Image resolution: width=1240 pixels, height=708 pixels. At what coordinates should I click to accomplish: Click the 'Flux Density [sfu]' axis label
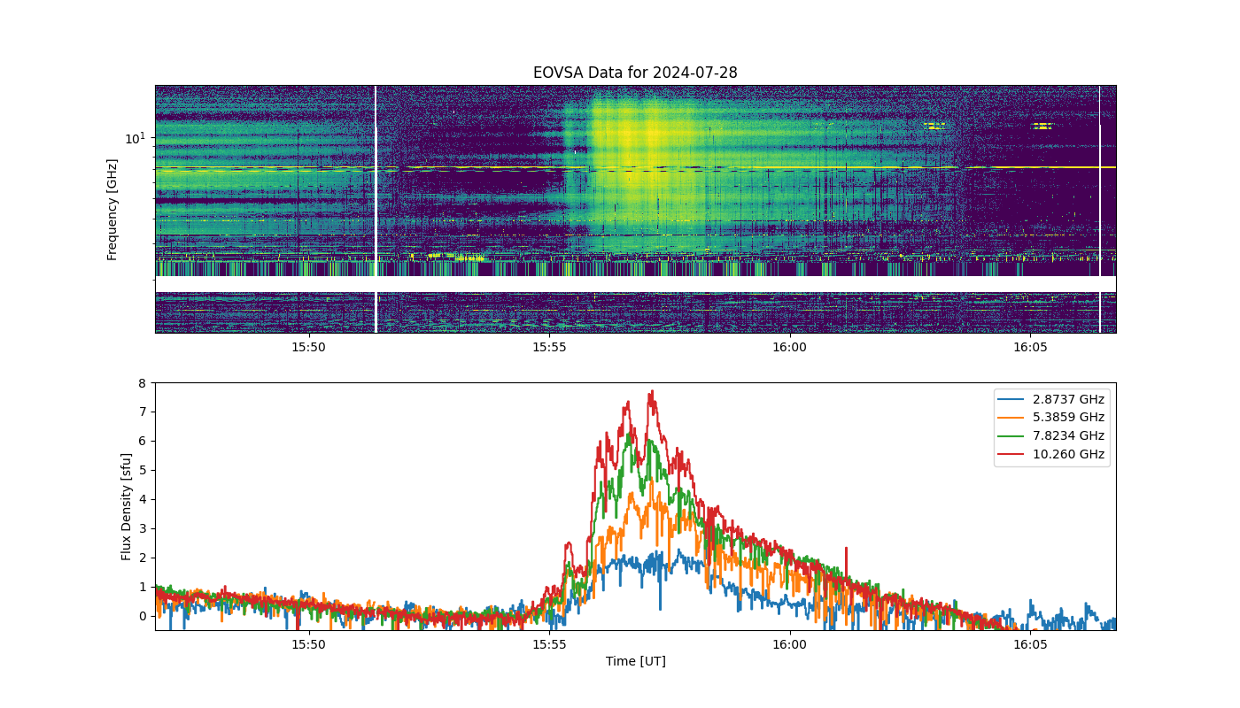[x=127, y=506]
